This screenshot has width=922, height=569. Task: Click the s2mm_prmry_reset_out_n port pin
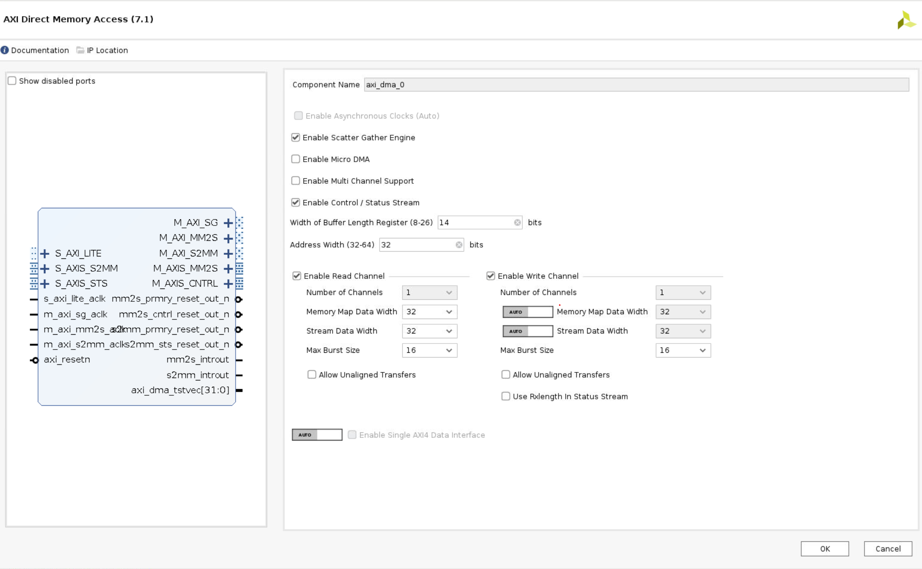coord(239,329)
